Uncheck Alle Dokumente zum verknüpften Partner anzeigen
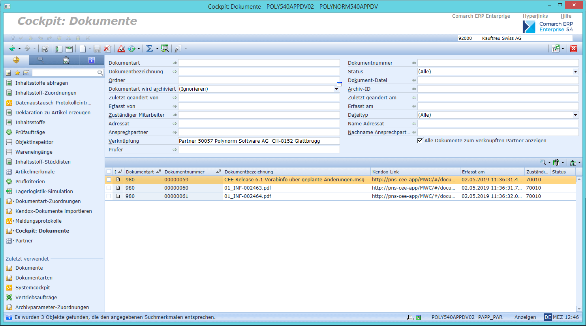586x326 pixels. (x=420, y=141)
